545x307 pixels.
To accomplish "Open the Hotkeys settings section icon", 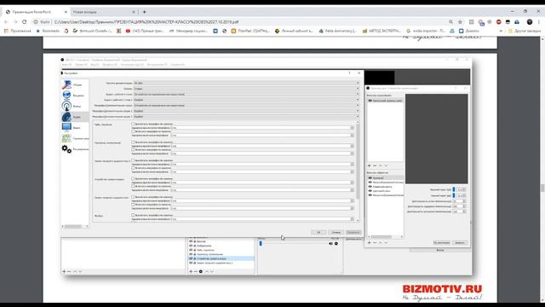I will coord(66,138).
